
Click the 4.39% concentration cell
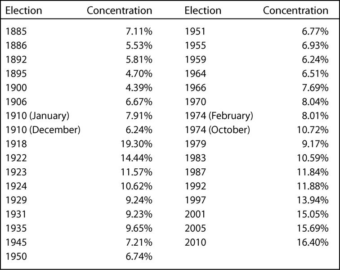pos(139,88)
